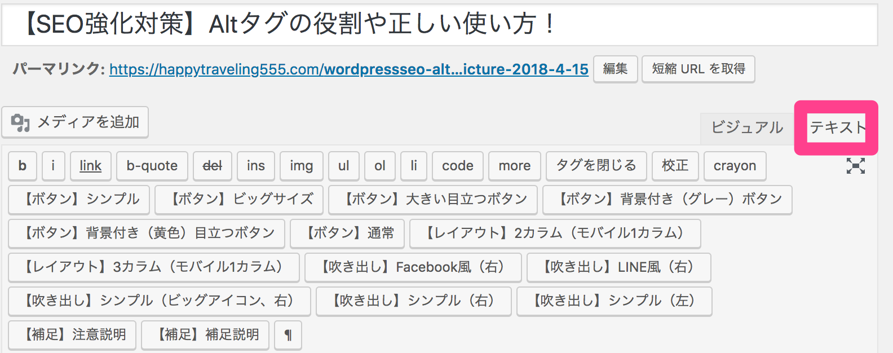Insert 【レイアウト】2カラム layout
Screen dimensions: 893x353
(555, 233)
